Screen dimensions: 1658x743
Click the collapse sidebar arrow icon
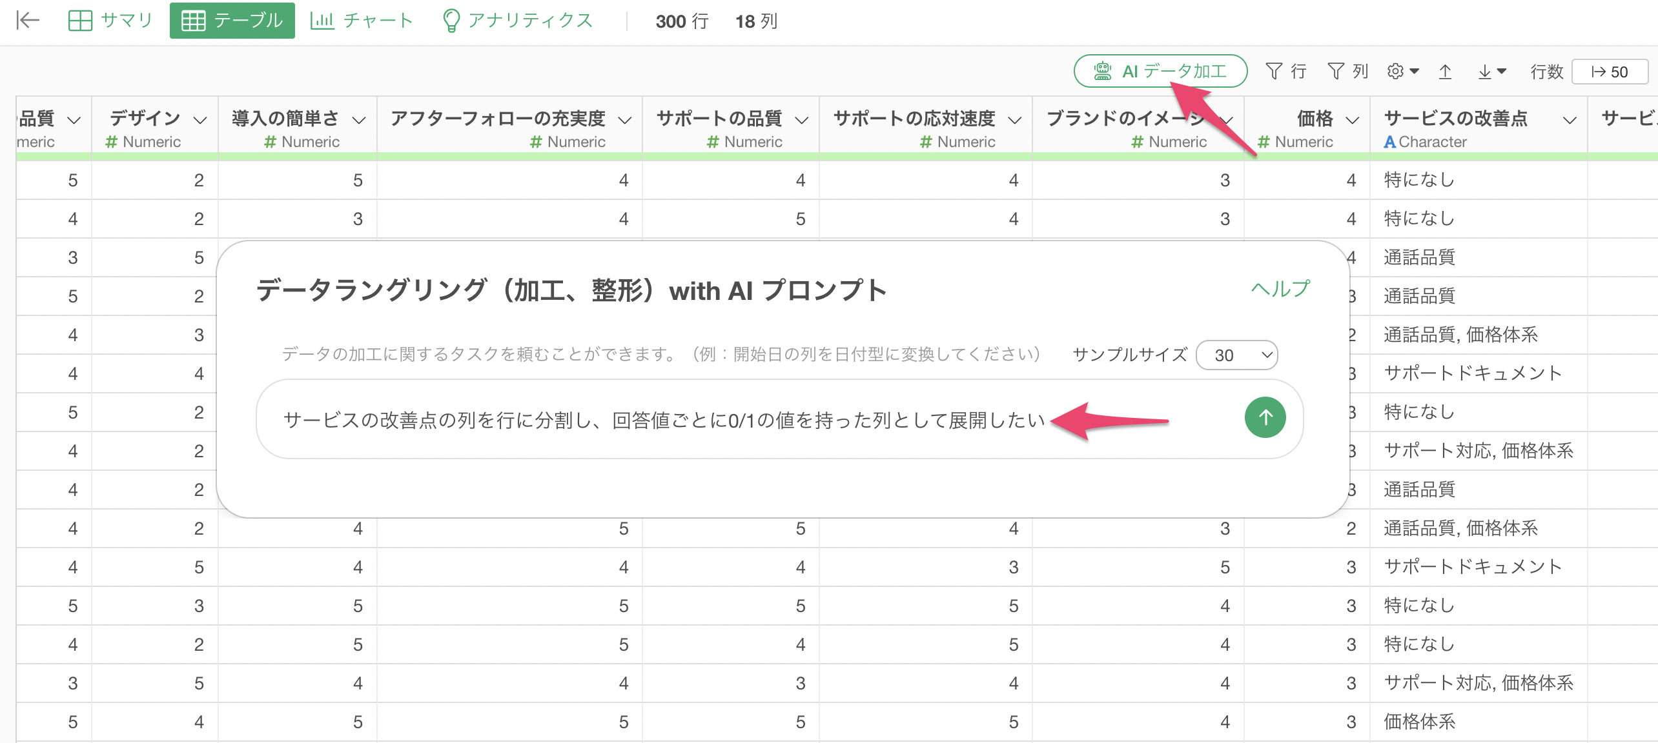pos(28,21)
